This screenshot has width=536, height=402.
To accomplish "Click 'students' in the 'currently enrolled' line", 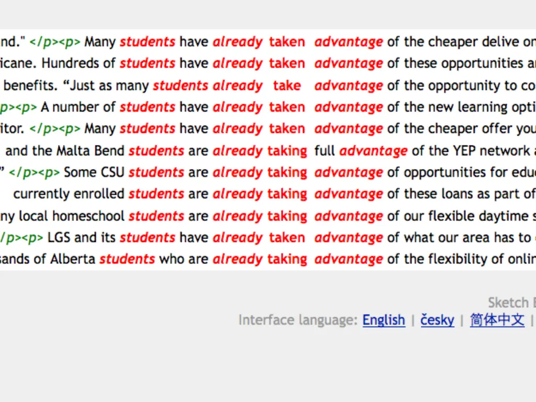I will (x=156, y=194).
